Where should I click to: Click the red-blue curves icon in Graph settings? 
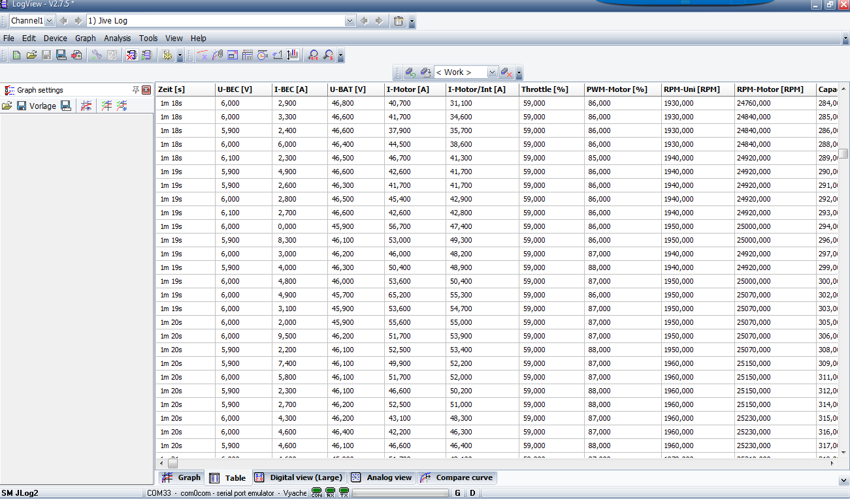[x=86, y=106]
